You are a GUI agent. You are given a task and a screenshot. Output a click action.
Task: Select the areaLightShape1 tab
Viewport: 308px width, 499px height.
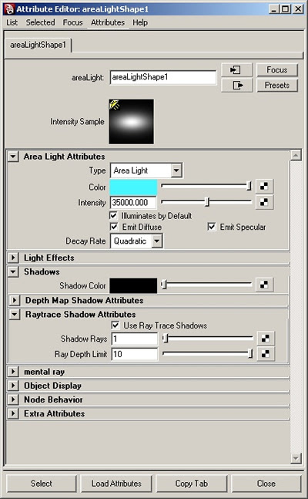pos(38,45)
